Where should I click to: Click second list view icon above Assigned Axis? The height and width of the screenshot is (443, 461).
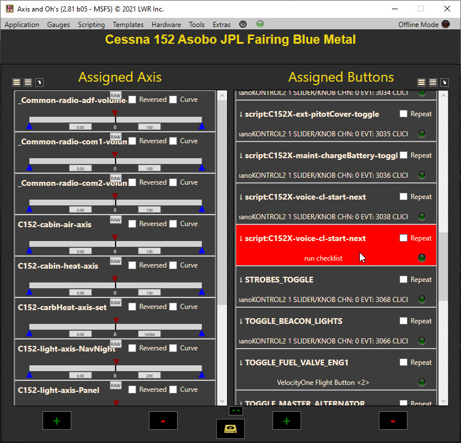point(28,82)
